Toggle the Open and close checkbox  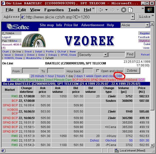click(x=98, y=71)
